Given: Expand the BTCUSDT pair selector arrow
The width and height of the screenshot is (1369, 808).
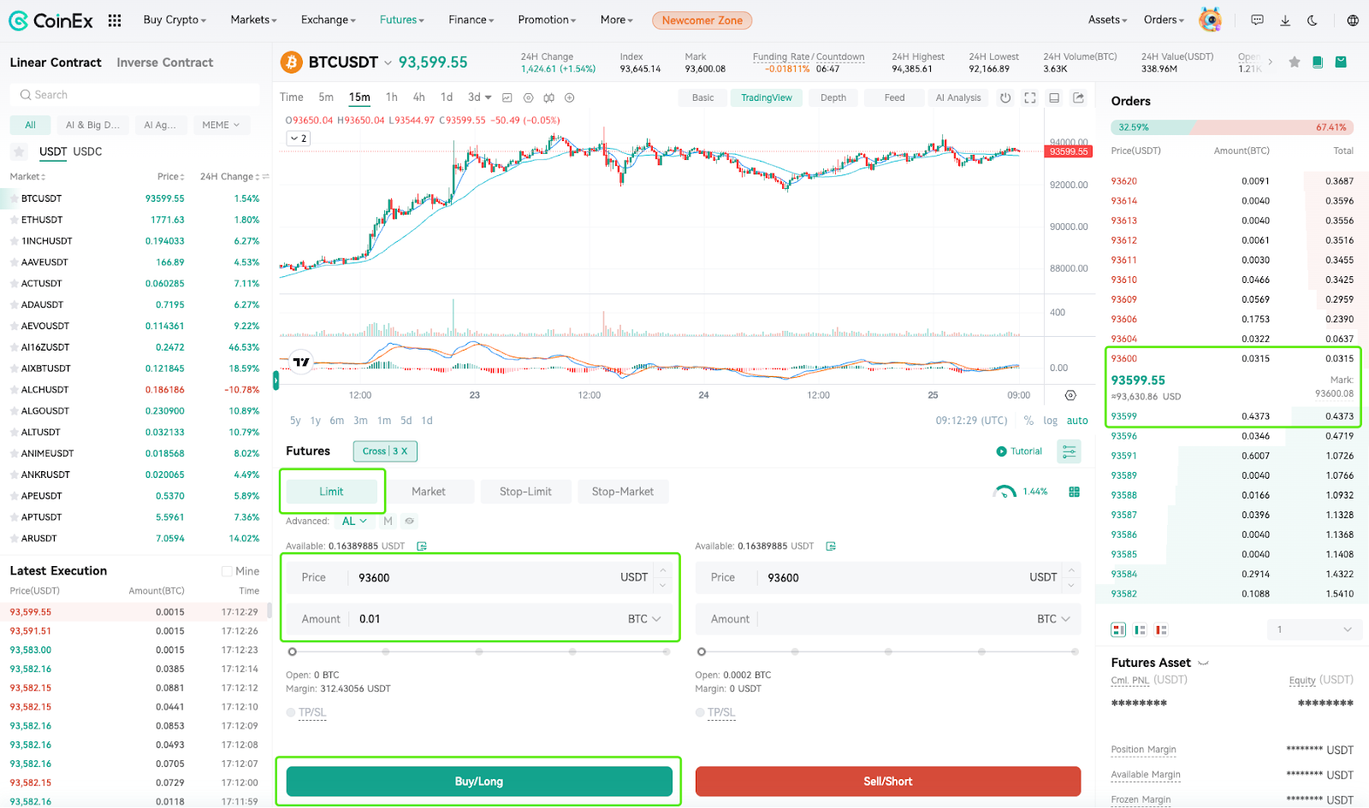Looking at the screenshot, I should pos(388,62).
